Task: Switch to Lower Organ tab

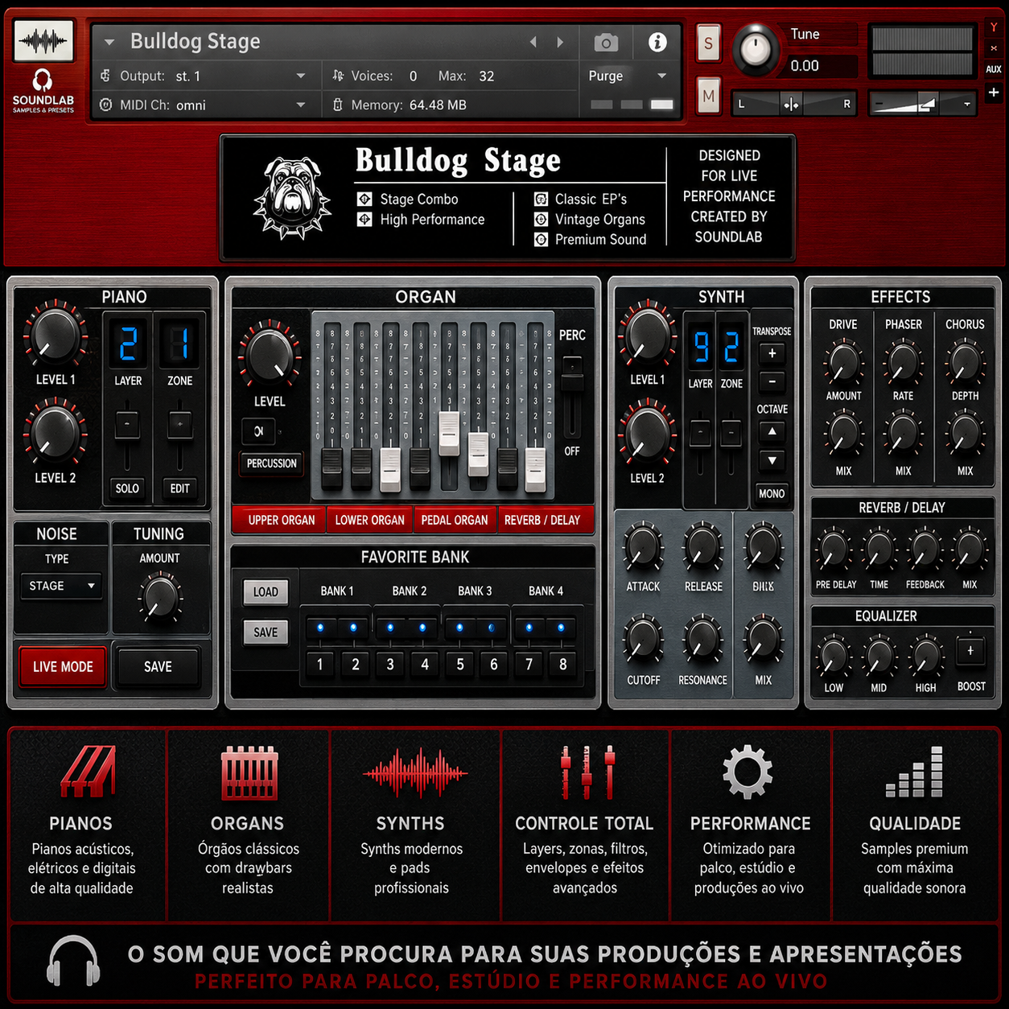Action: click(x=370, y=520)
